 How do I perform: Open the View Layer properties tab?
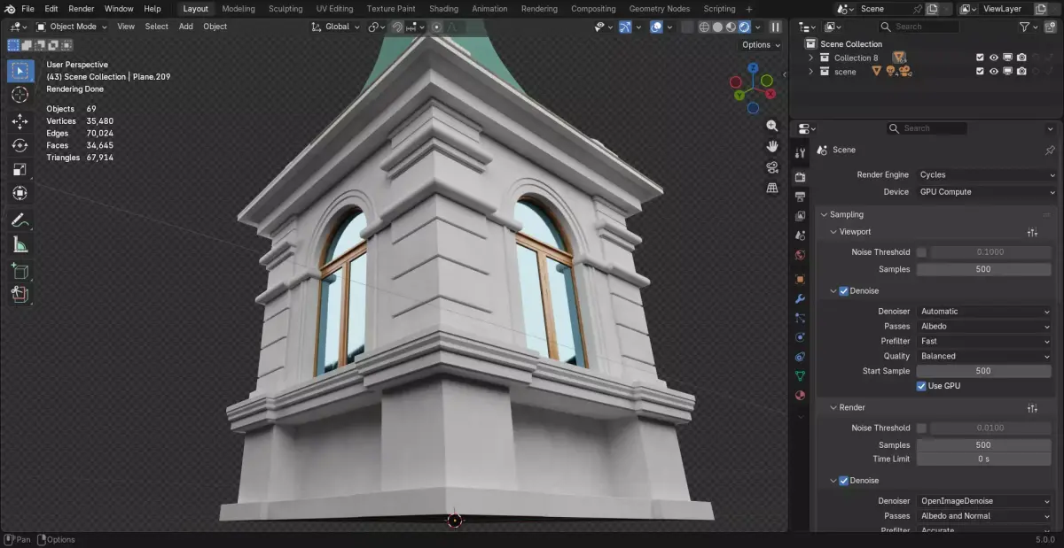click(800, 216)
